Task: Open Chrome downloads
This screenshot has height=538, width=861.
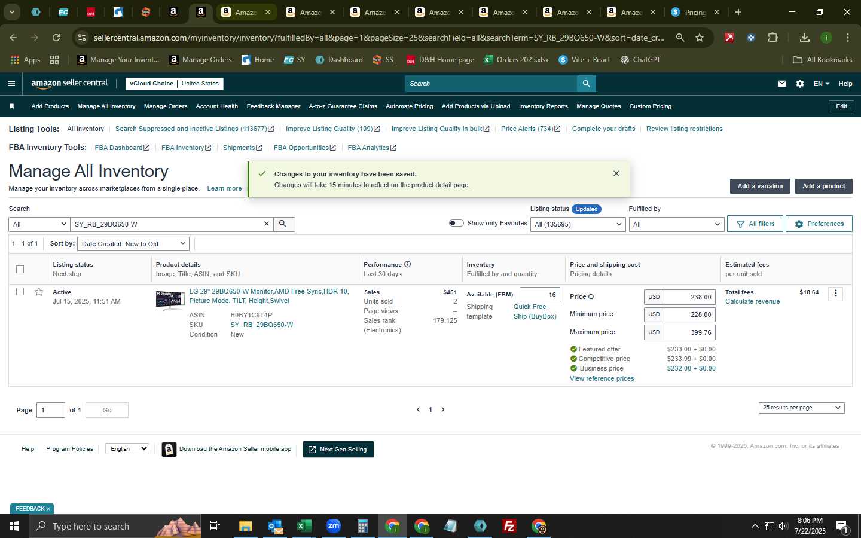Action: [804, 38]
